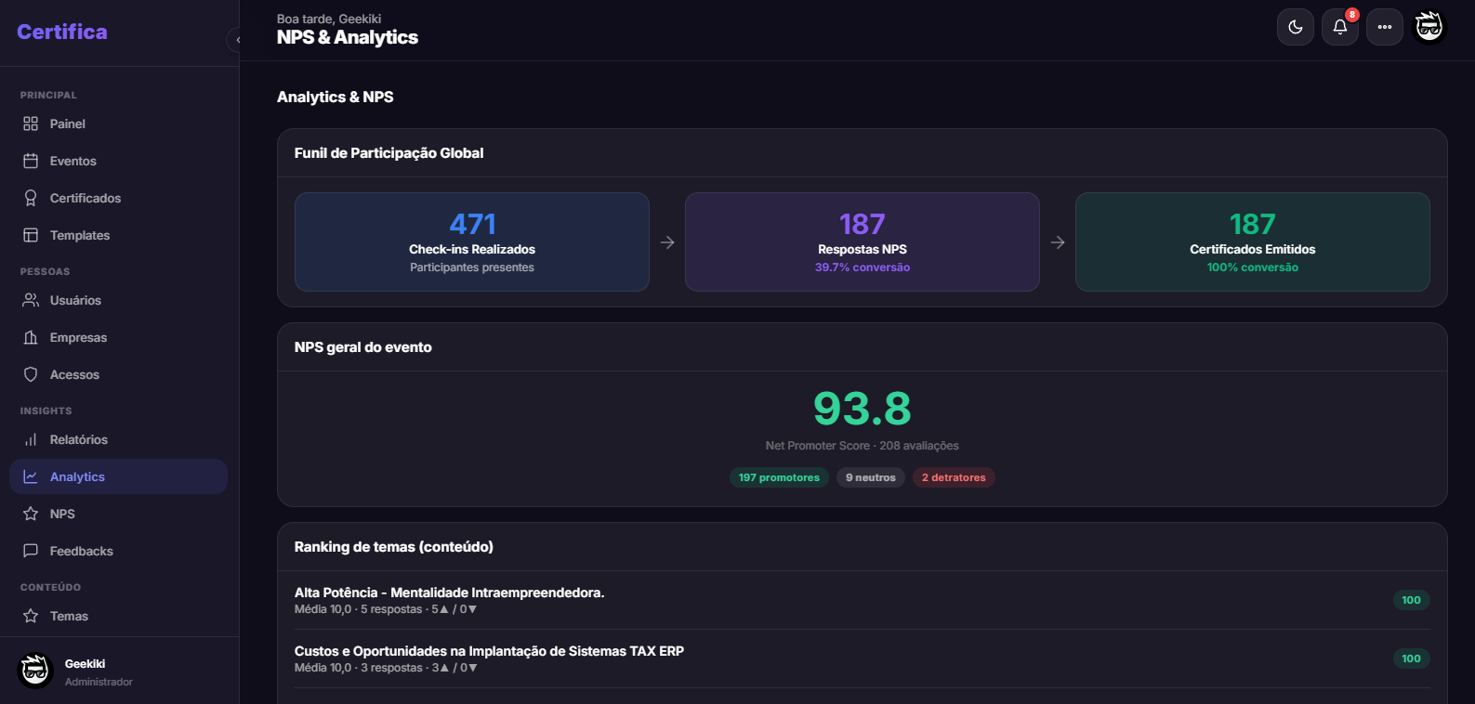Open the Geekiki Administrador profile footer
Screen dimensions: 1475x704
click(x=119, y=671)
